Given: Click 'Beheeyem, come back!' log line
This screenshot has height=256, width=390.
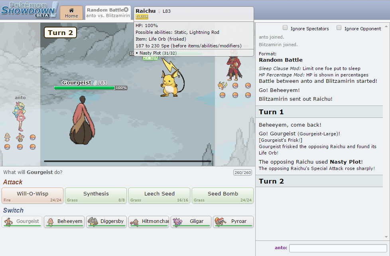Looking at the screenshot, I should [x=290, y=125].
